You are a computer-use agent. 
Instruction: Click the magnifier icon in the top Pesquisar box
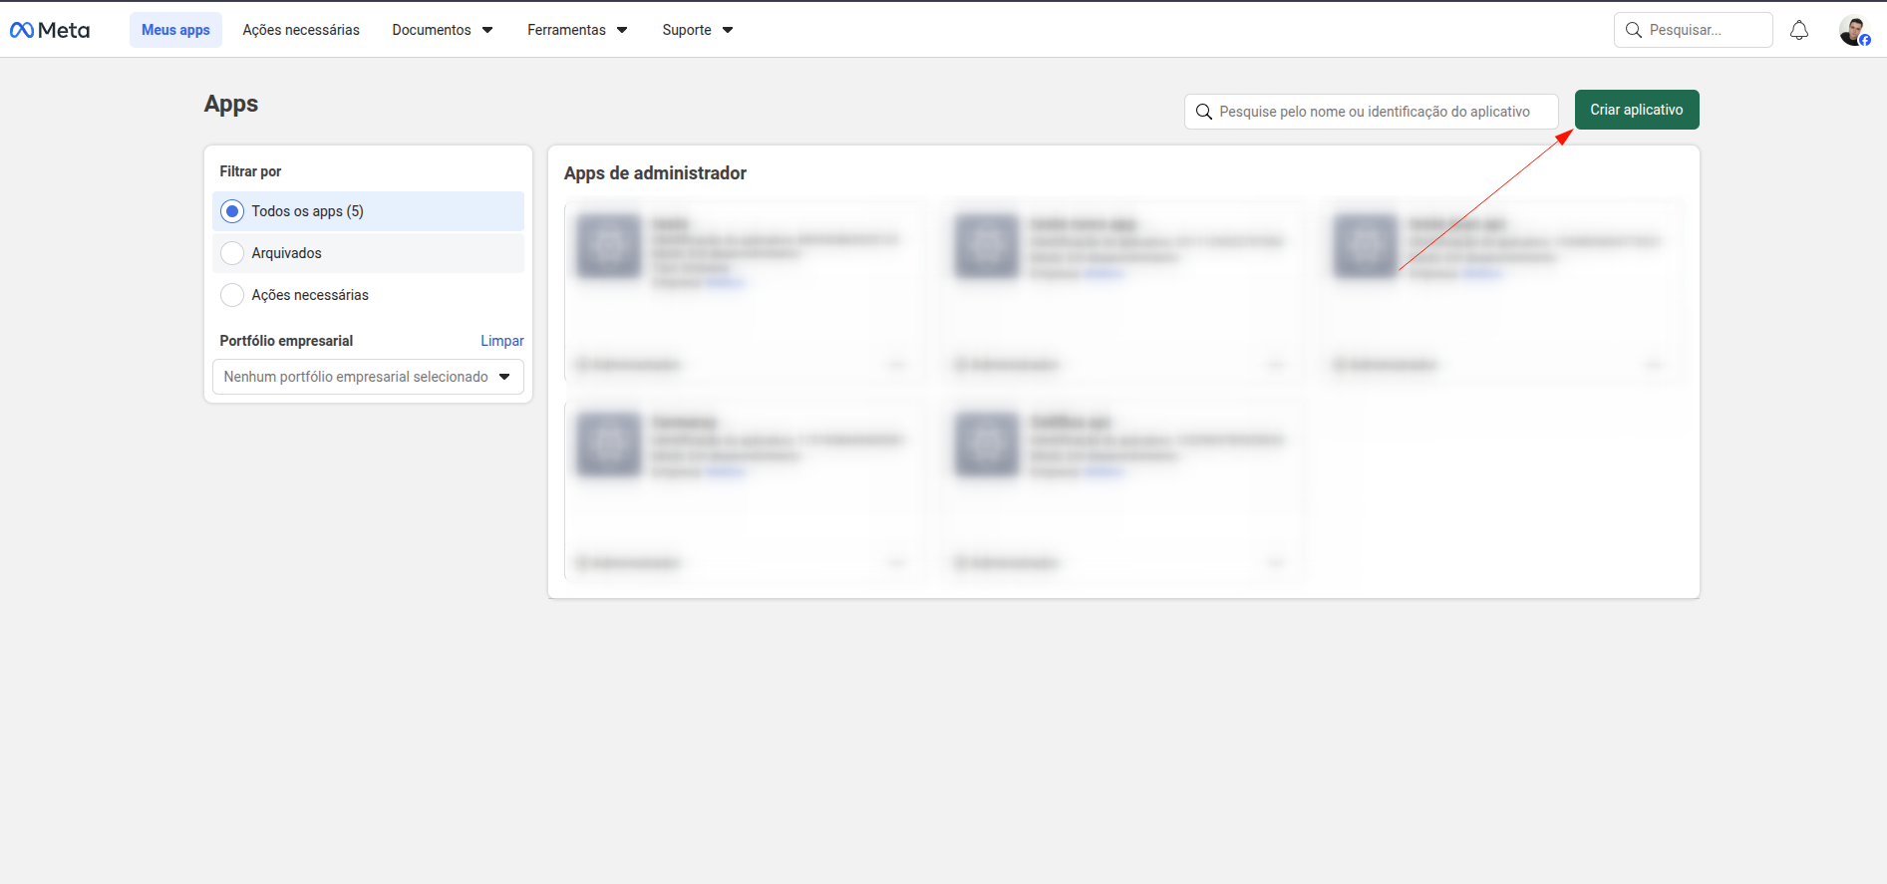click(1633, 30)
